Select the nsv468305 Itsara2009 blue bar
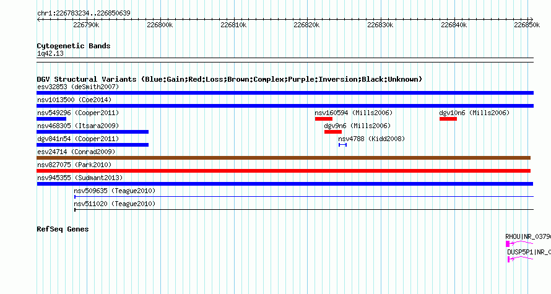 pos(92,132)
